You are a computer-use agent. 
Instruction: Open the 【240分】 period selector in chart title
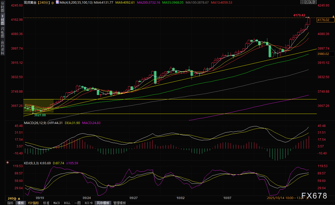[44, 3]
